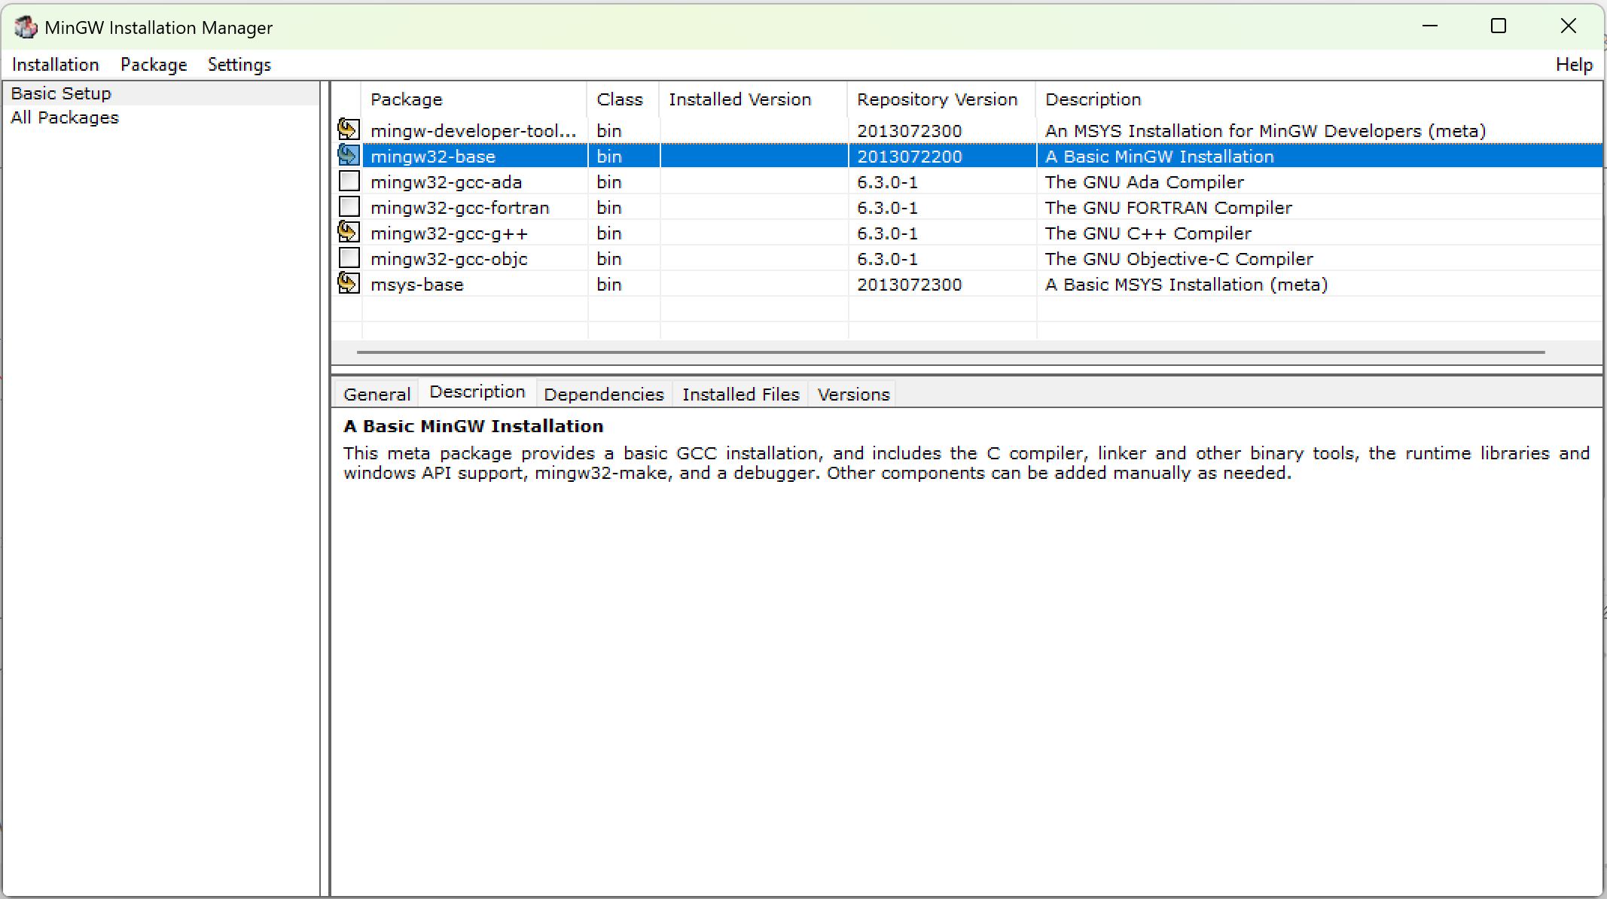Image resolution: width=1607 pixels, height=899 pixels.
Task: Click mingw32-gcc-g++ marked-for-install icon
Action: [348, 233]
